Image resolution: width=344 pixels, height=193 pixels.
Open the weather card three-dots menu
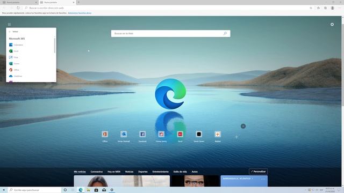click(263, 179)
